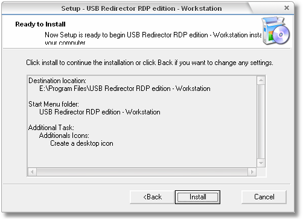Select the 'Start Menu folder:' line
Image resolution: width=303 pixels, height=221 pixels.
[x=54, y=104]
